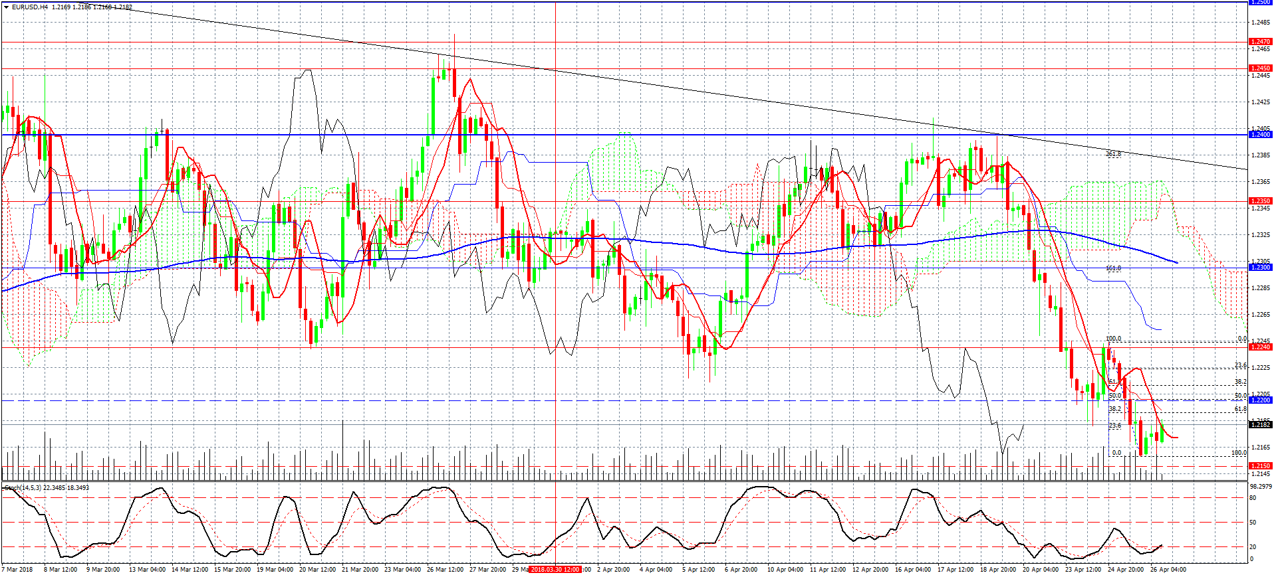Click the stochastic scale value 20
Screen dimensions: 1274x577
coord(1253,547)
